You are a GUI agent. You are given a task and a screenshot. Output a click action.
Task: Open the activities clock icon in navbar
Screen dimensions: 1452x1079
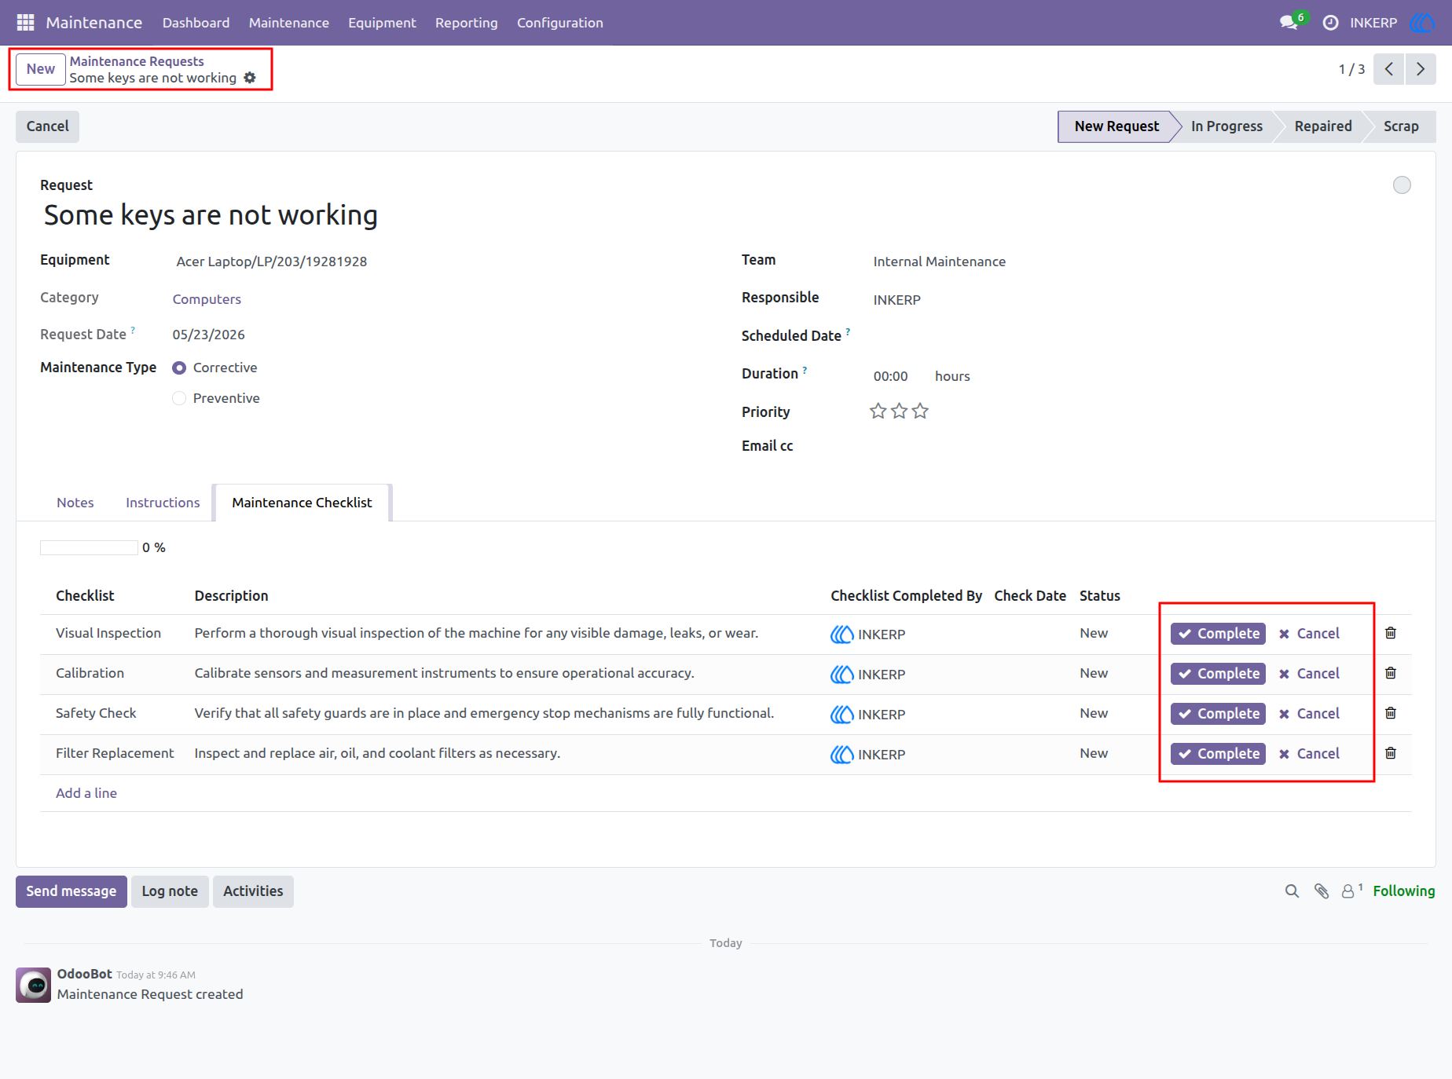[1330, 23]
